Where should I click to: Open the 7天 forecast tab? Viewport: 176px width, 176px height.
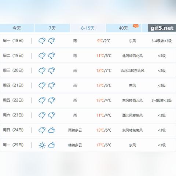click(52, 28)
